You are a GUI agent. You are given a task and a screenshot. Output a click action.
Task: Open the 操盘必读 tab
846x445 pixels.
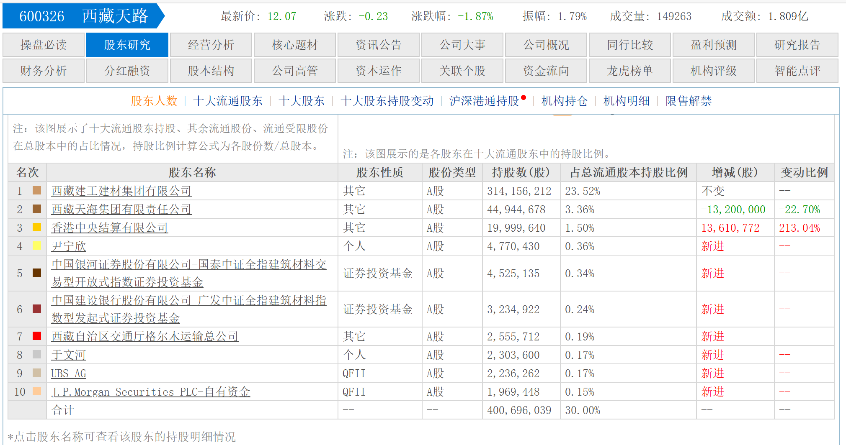click(44, 45)
